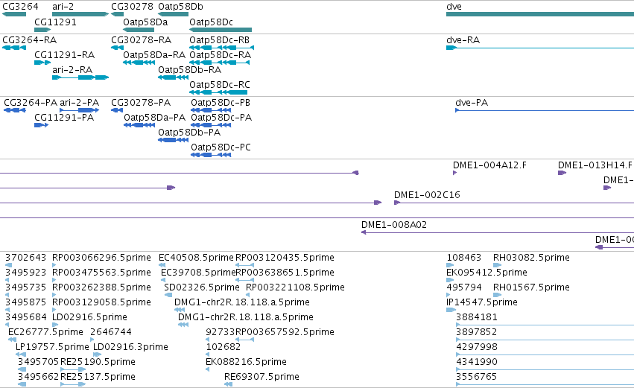Select the Oatp58Da-PA protein label

[x=154, y=118]
